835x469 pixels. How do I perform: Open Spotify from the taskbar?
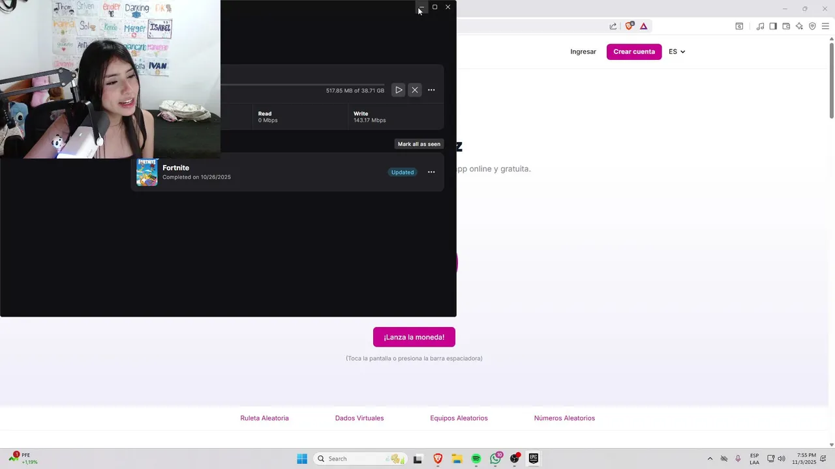point(476,459)
